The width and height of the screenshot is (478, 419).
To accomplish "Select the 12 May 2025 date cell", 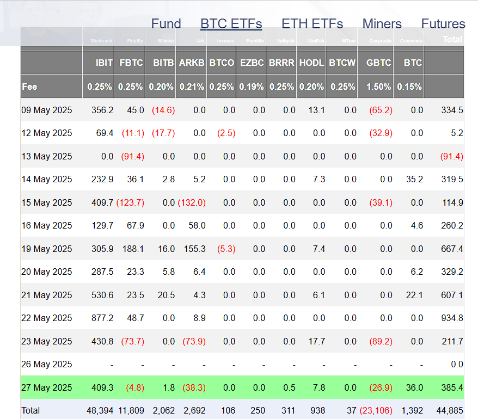I will [x=47, y=133].
